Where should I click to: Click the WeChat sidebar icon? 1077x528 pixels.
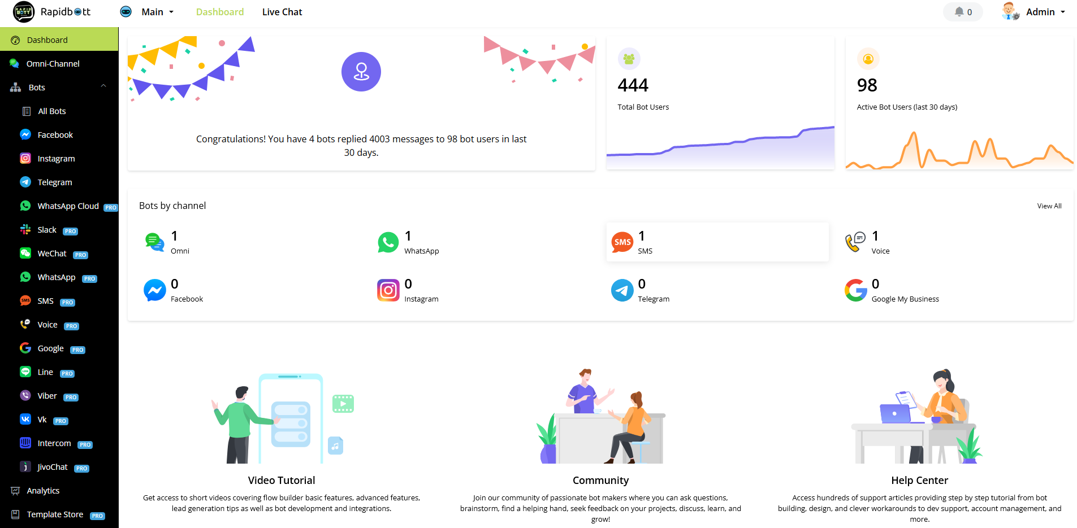pos(25,253)
